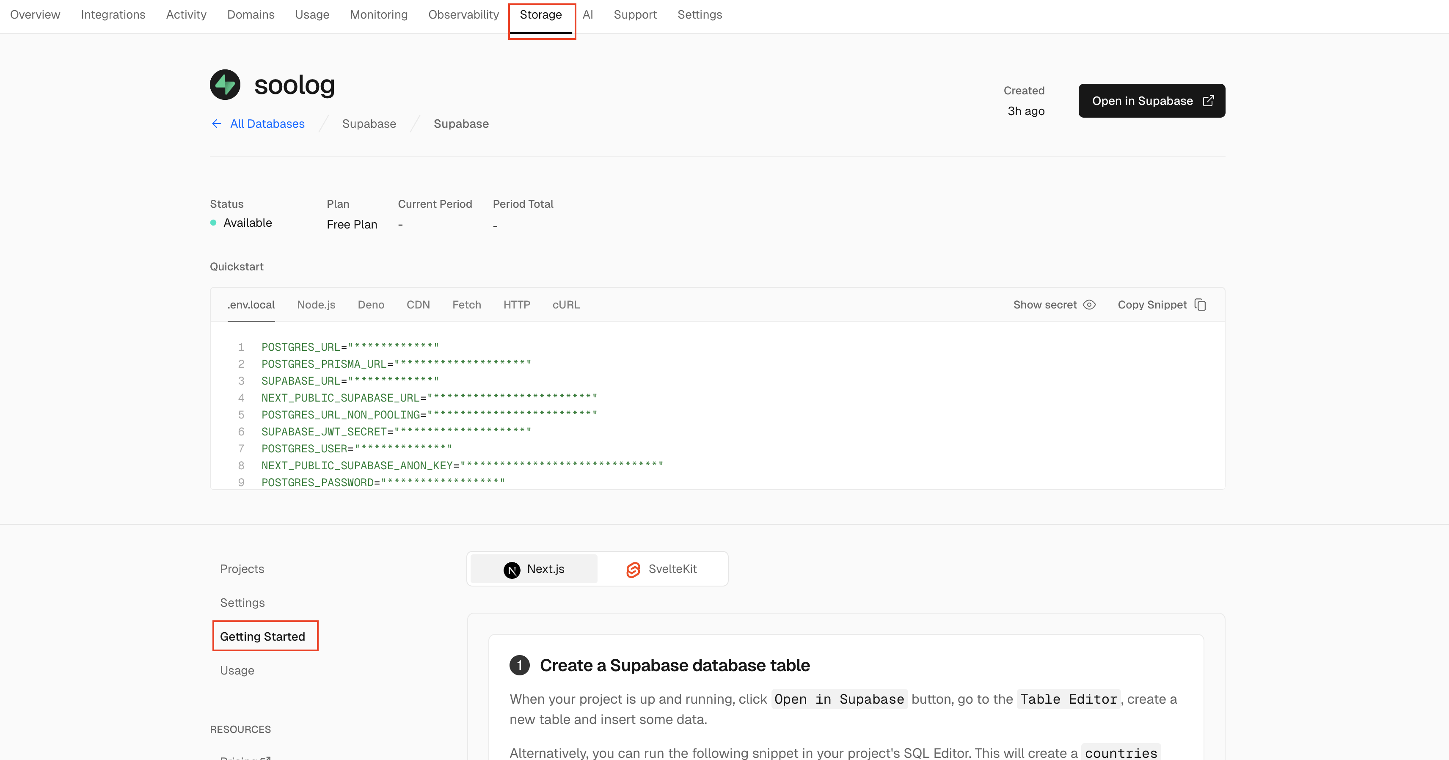Screen dimensions: 1449x760
Task: Go to the Integrations tab
Action: pos(113,15)
